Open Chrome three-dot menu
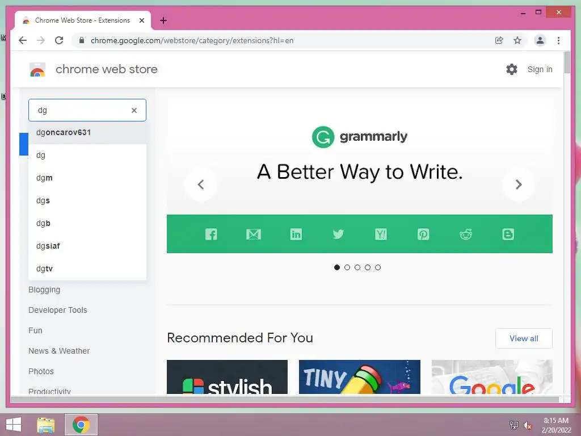Screen dimensions: 581x436 pos(558,40)
